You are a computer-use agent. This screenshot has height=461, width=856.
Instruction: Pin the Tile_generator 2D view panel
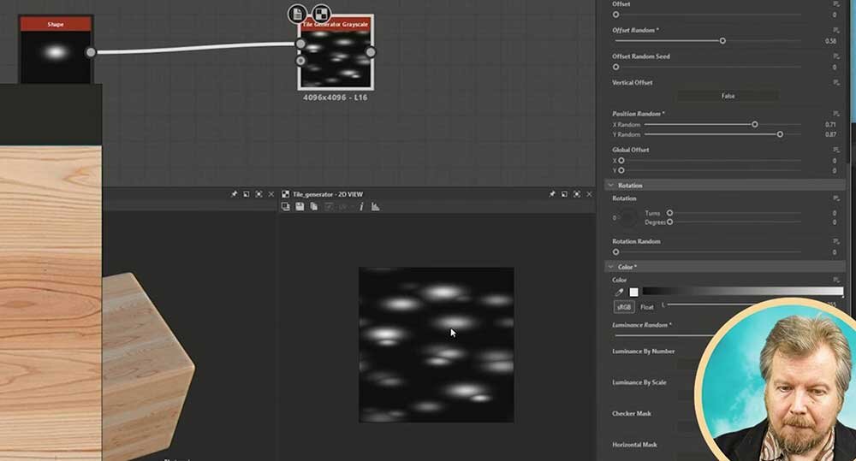[x=552, y=194]
